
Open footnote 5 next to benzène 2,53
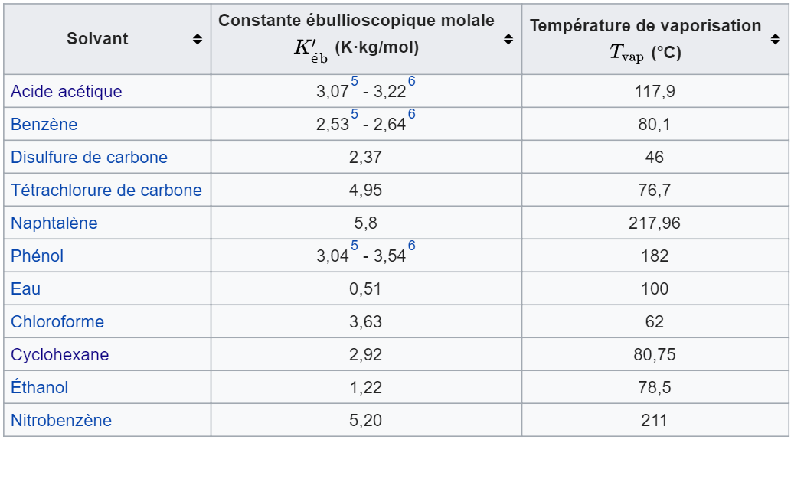[x=355, y=115]
